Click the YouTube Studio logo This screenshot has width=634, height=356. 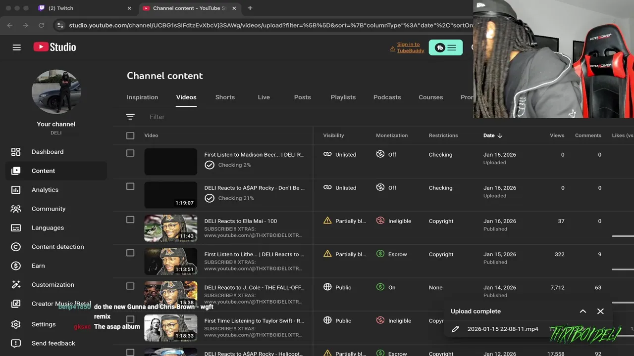tap(54, 47)
